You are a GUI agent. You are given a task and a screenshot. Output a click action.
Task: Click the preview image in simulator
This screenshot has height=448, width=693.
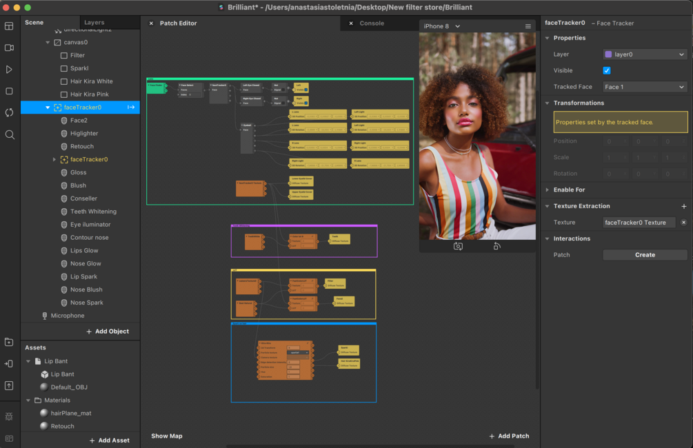point(477,136)
